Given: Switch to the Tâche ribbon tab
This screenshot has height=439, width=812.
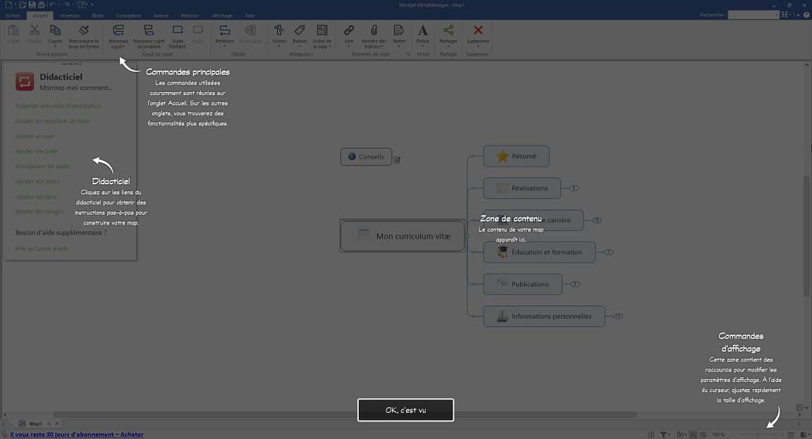Looking at the screenshot, I should (x=97, y=15).
